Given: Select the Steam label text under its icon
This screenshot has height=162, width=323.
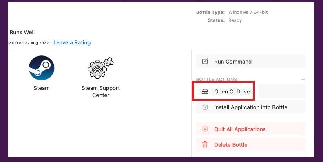Looking at the screenshot, I should pos(42,88).
